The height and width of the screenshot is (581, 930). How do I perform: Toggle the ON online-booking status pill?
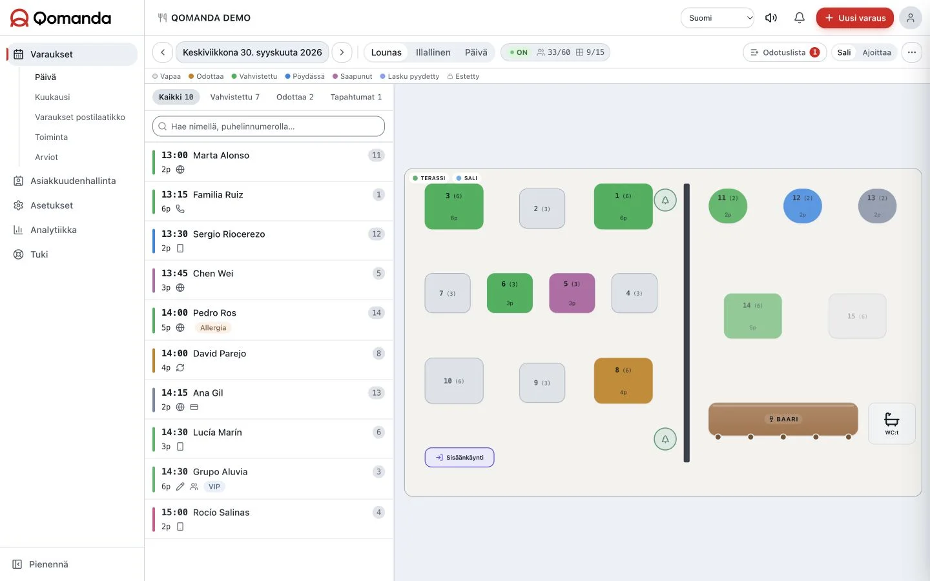tap(518, 52)
